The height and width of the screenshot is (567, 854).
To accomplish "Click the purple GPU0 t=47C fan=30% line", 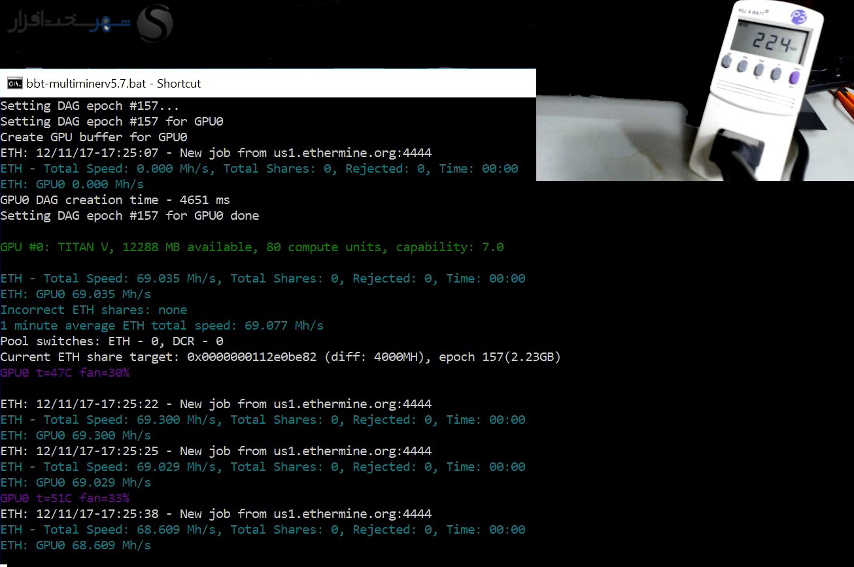I will click(x=65, y=373).
